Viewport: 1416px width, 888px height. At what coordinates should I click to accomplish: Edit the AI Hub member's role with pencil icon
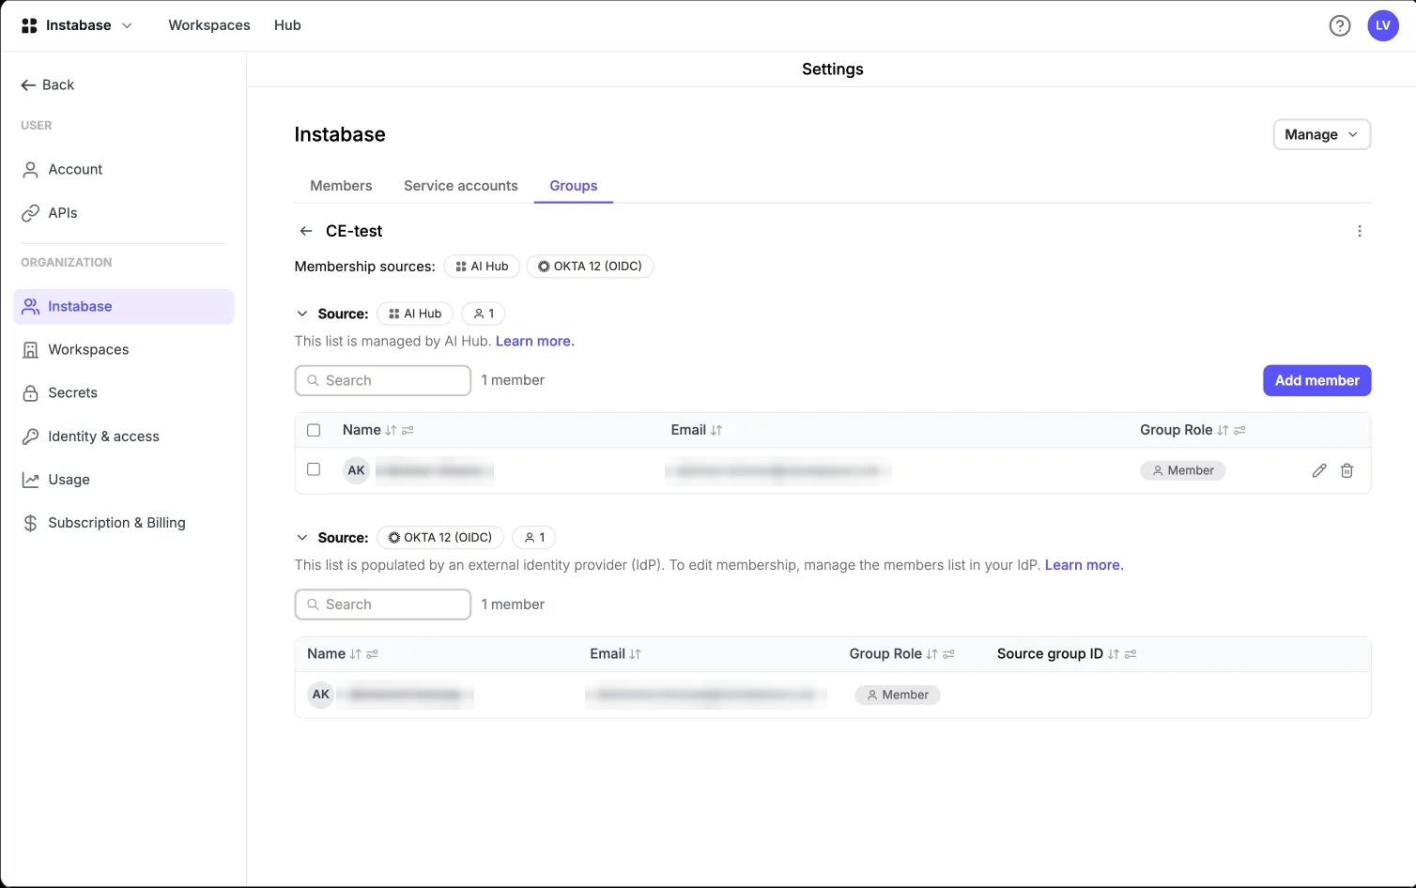pyautogui.click(x=1319, y=470)
